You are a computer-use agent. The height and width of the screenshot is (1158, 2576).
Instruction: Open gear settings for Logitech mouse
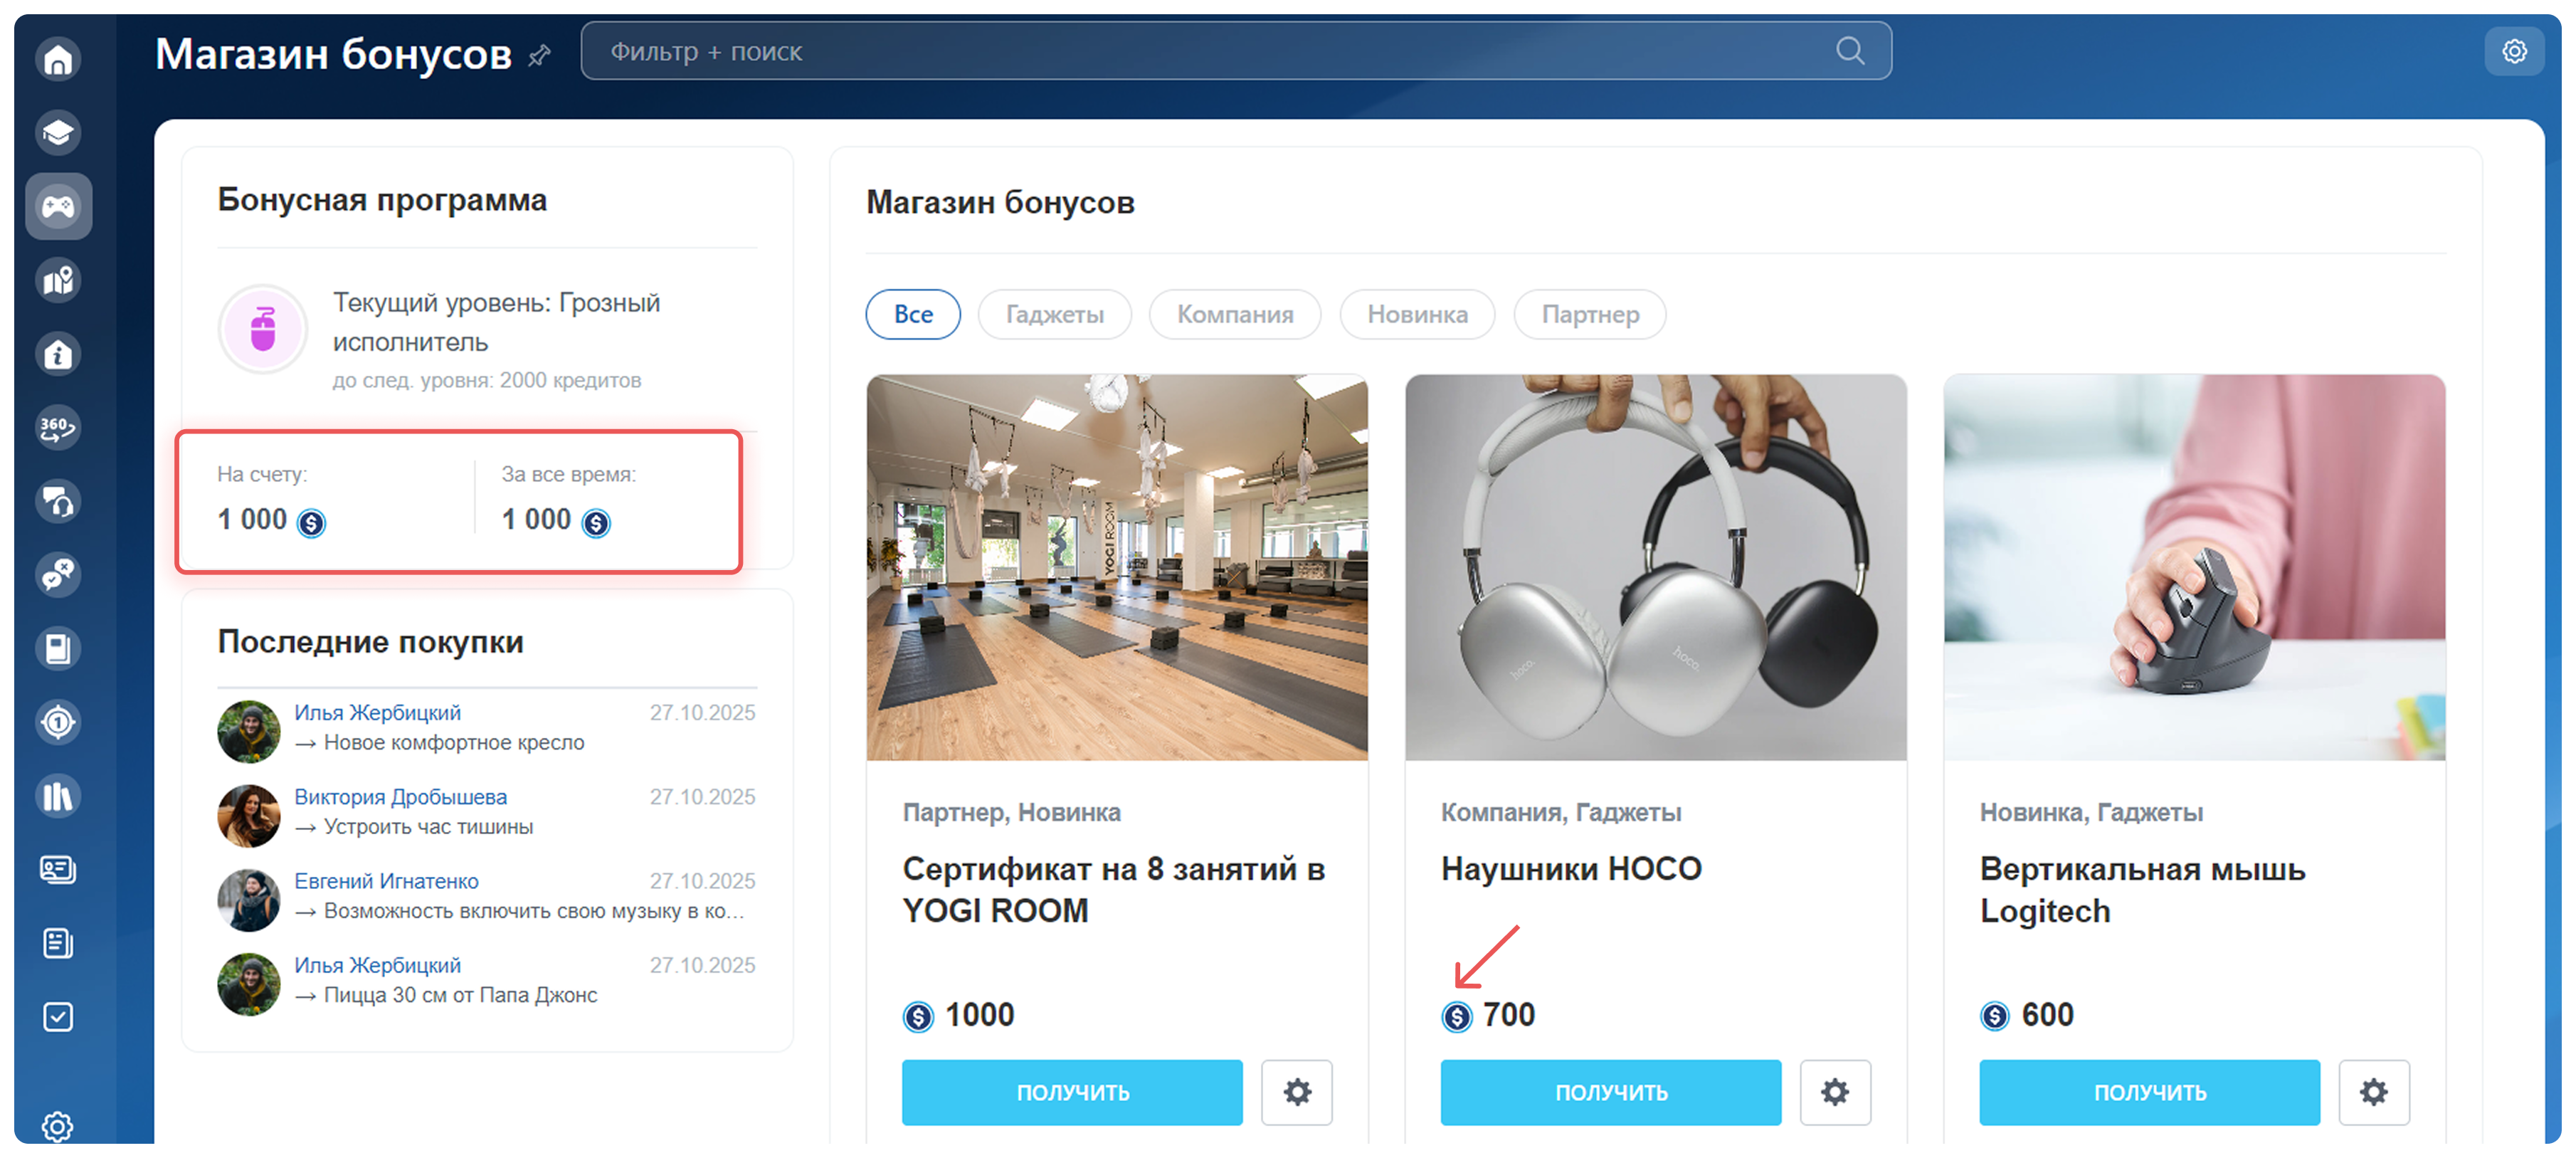[2373, 1092]
